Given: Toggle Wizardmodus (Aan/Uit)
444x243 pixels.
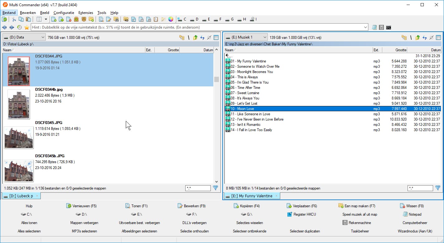Looking at the screenshot, I should (x=415, y=231).
